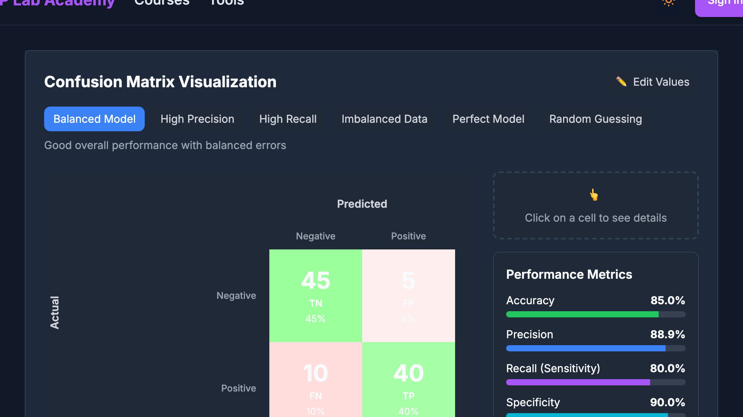Click the cyan Specificity progress bar
The width and height of the screenshot is (743, 417).
pos(596,415)
